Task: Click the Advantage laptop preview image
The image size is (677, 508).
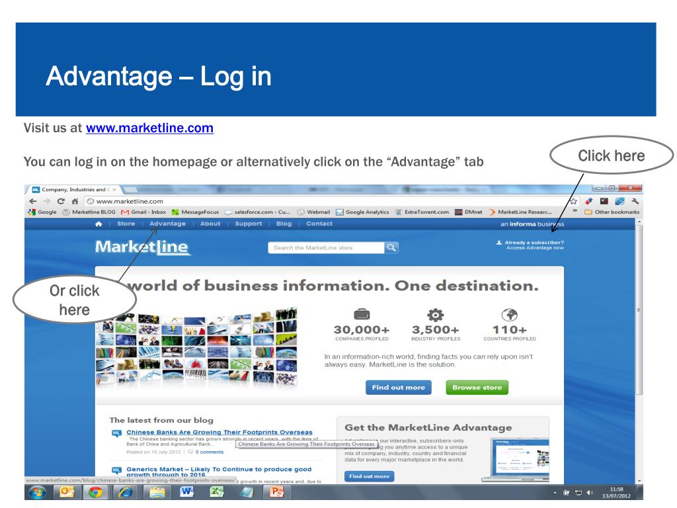Action: [516, 460]
